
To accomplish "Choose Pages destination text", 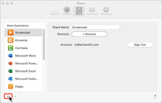I will [x=19, y=87].
